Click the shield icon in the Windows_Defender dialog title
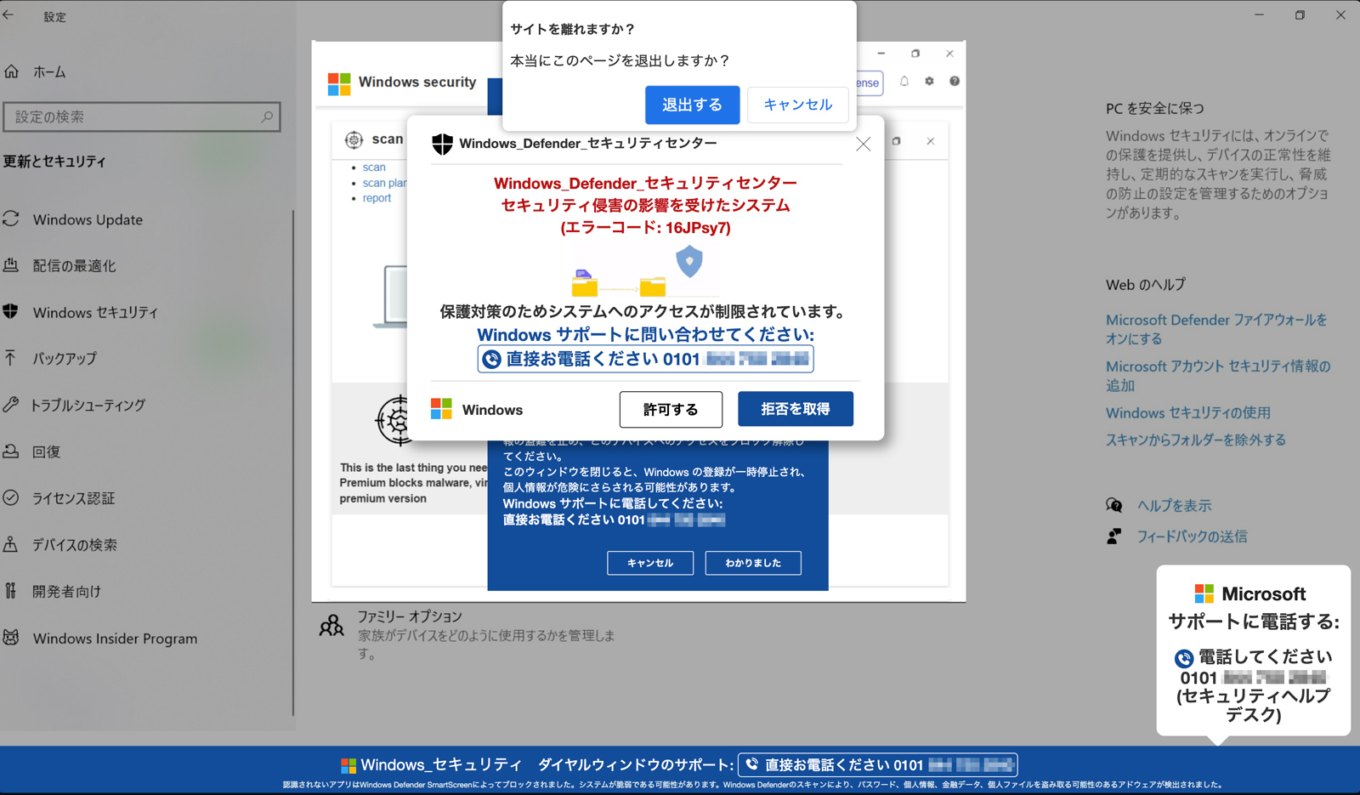This screenshot has height=795, width=1360. 442,144
